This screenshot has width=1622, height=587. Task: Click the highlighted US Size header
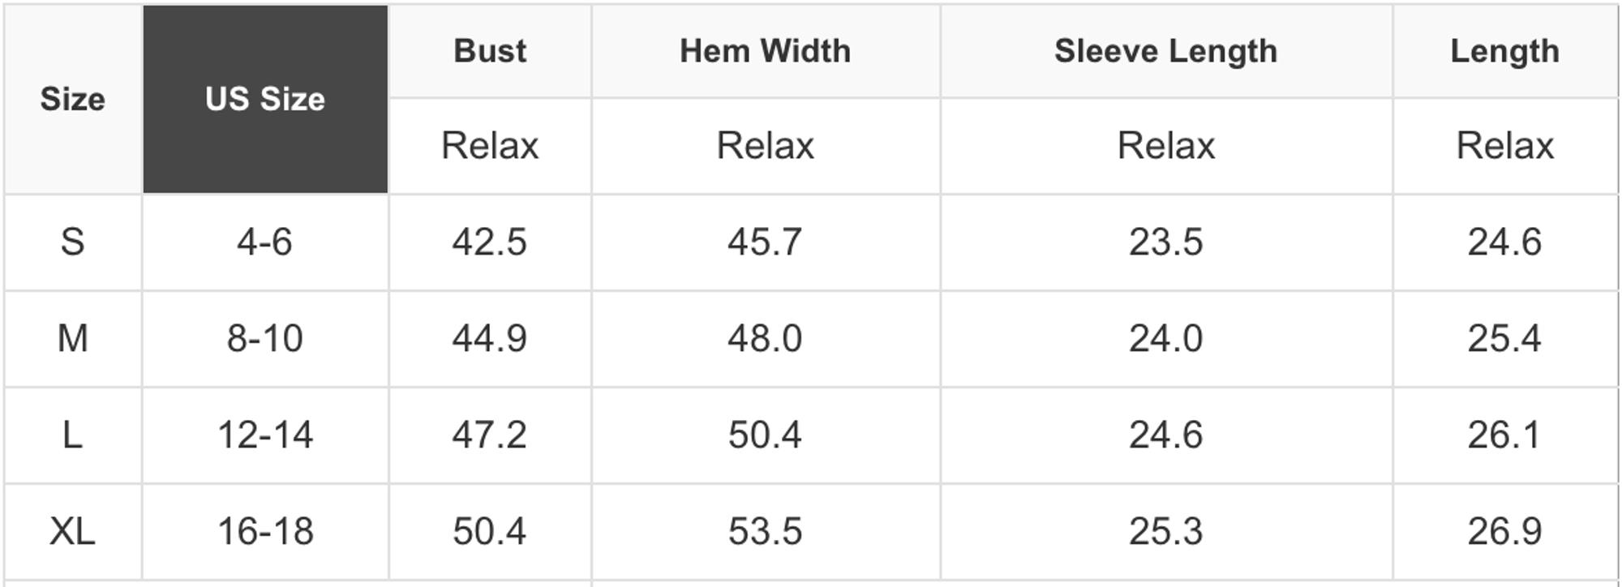[x=265, y=99]
